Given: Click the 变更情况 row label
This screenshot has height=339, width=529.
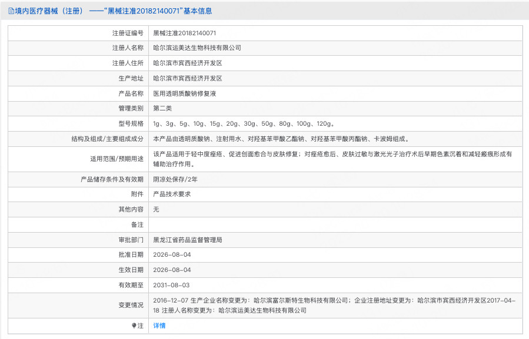Looking at the screenshot, I should (x=131, y=306).
